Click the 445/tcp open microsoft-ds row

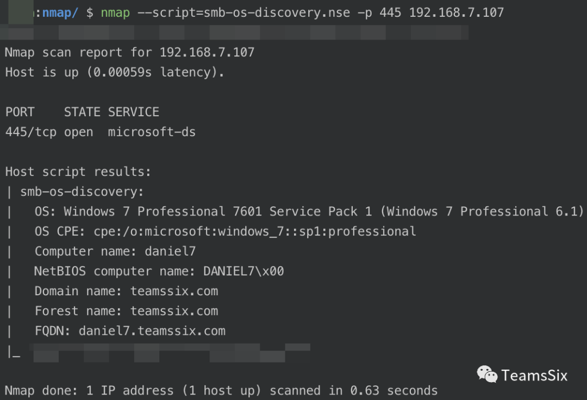click(100, 132)
